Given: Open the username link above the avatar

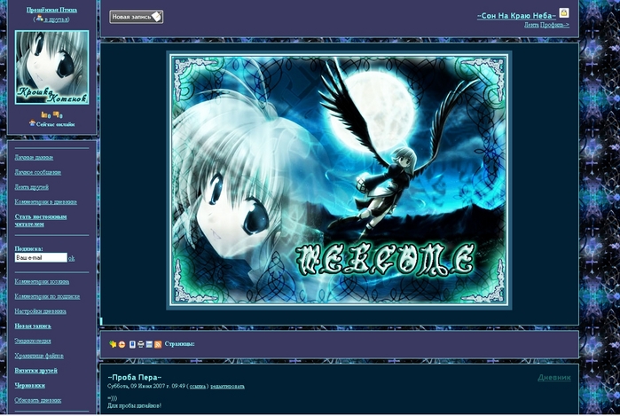Looking at the screenshot, I should (51, 10).
